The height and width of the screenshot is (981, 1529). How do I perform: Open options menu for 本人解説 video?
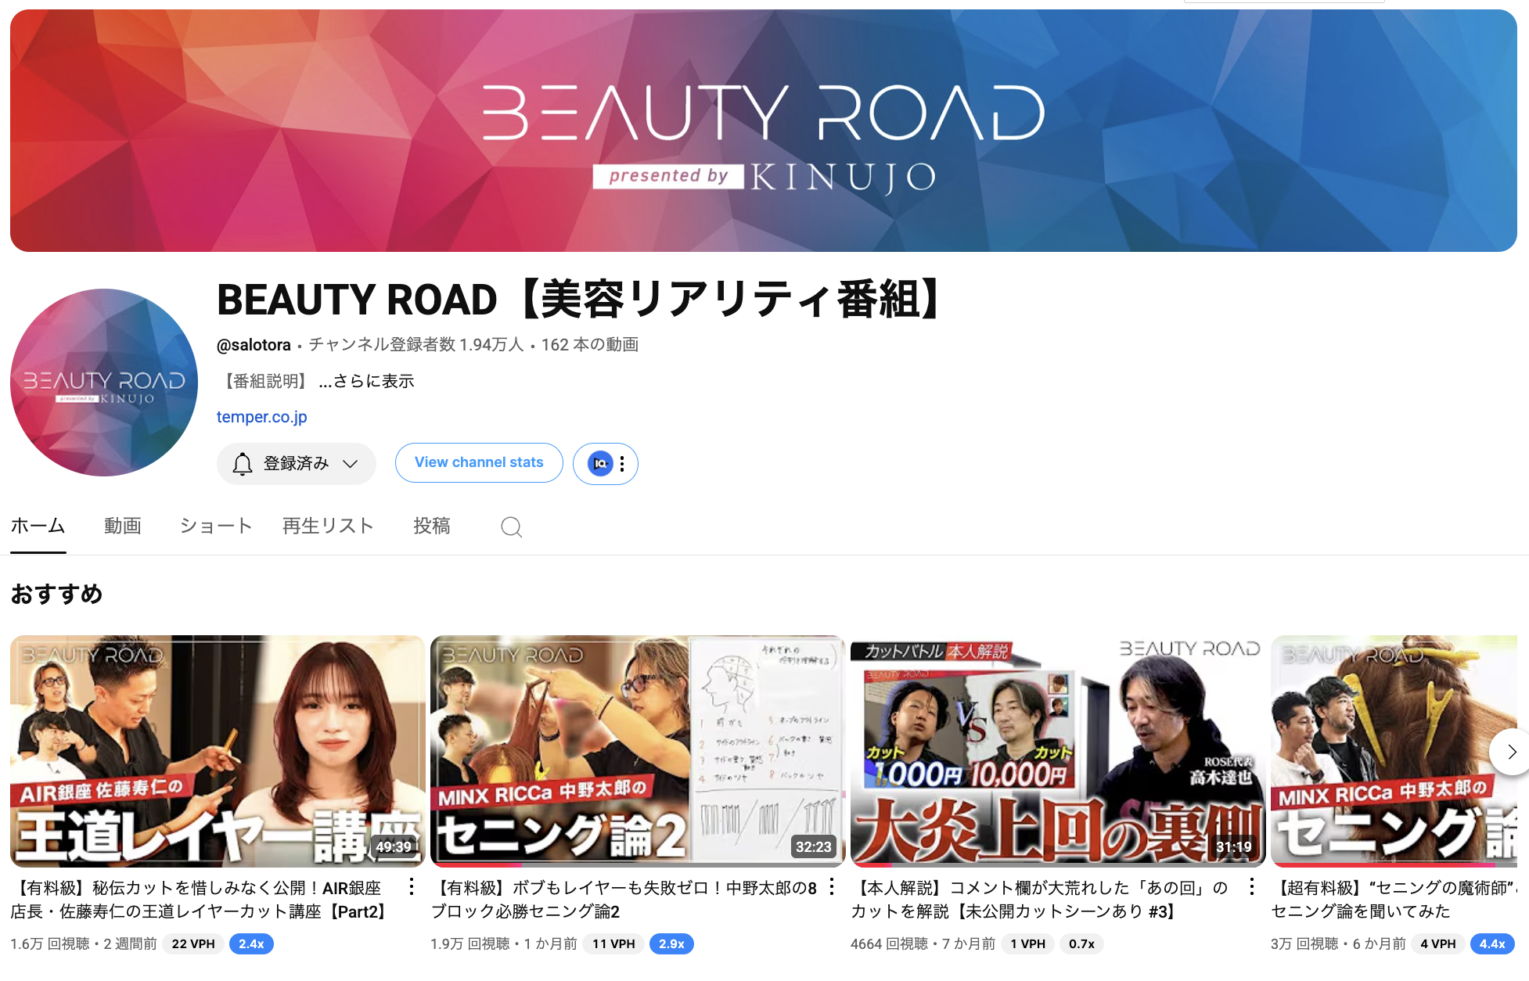point(1252,886)
